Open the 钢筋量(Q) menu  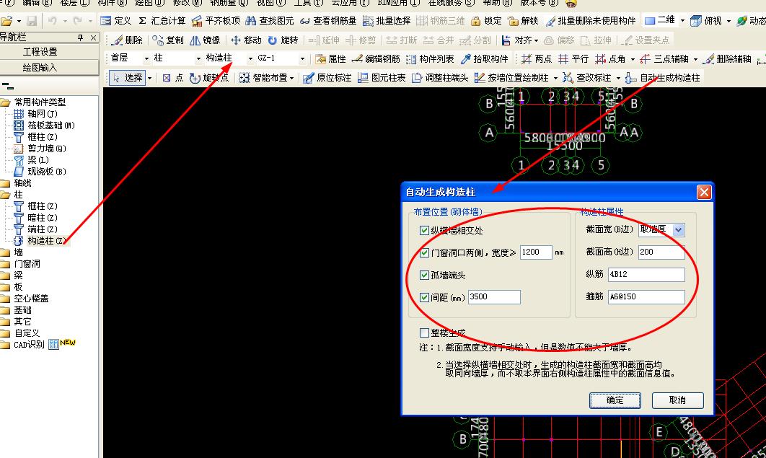click(229, 3)
